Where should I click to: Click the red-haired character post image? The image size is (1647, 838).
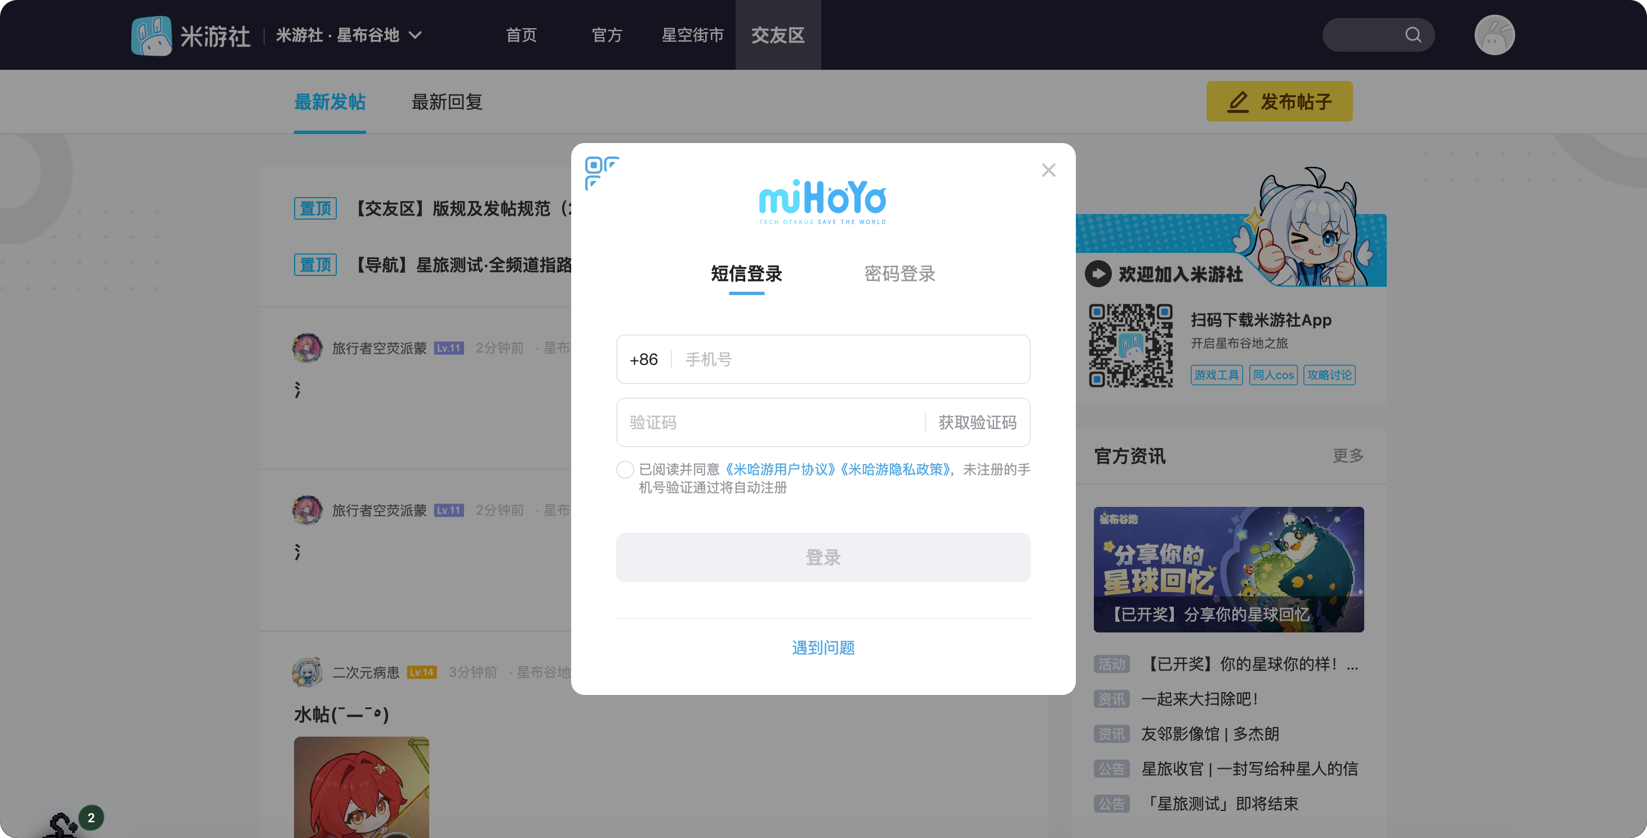361,787
